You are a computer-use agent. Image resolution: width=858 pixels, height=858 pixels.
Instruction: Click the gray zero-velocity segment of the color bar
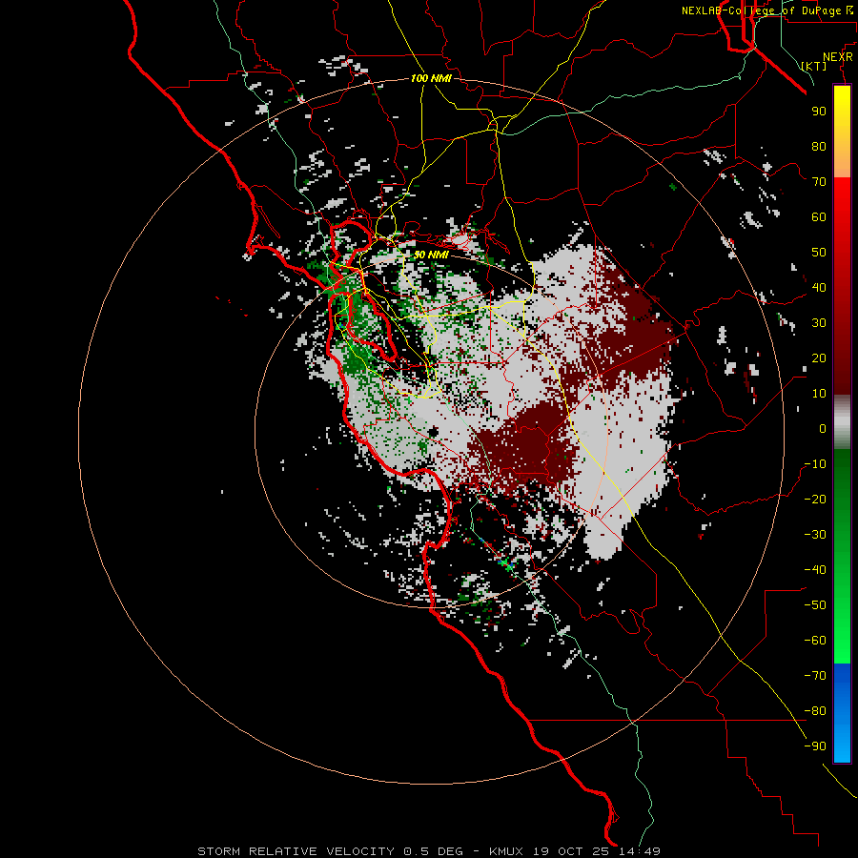point(842,422)
